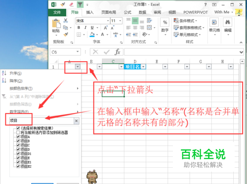Click the phonetic guide wén icon

116,35
